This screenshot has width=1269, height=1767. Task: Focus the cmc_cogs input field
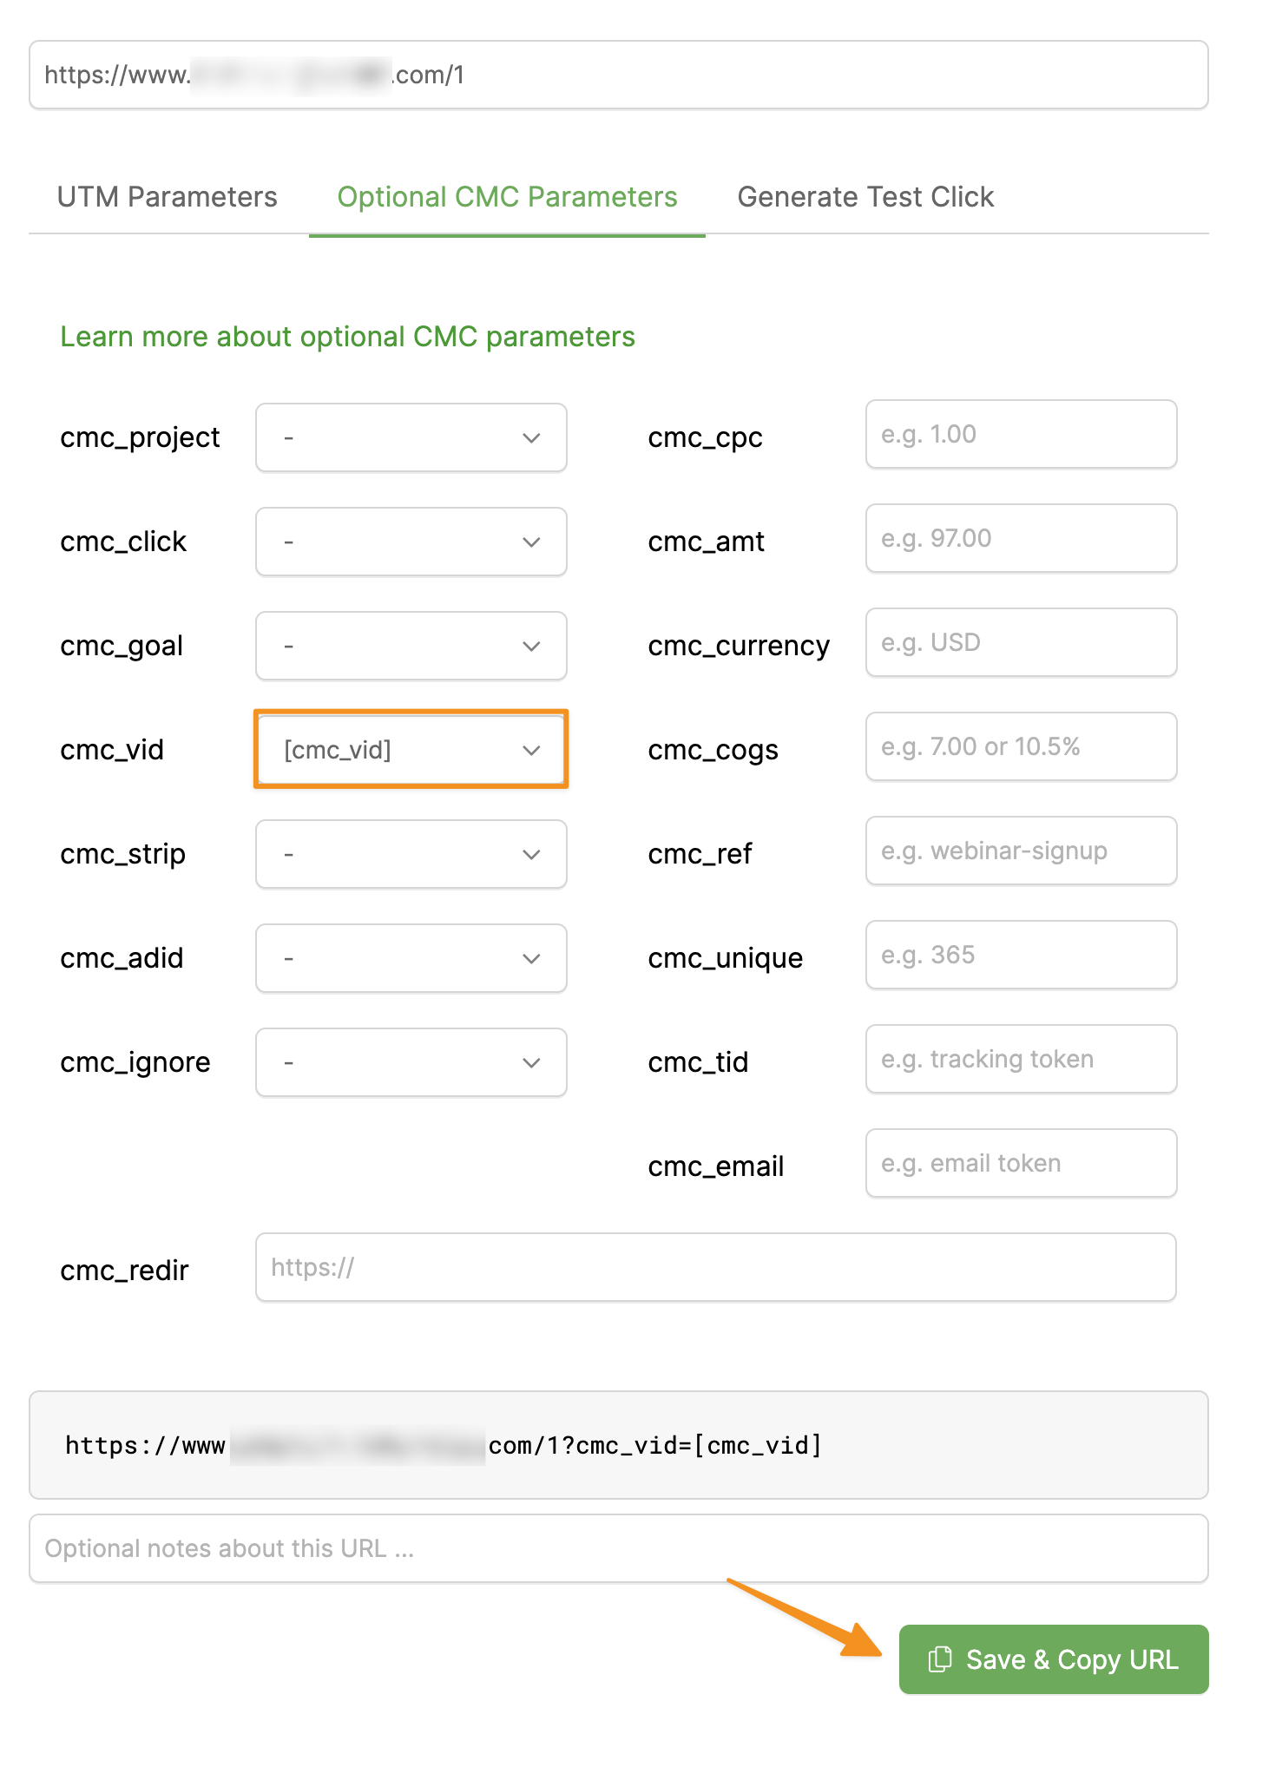[x=1021, y=746]
